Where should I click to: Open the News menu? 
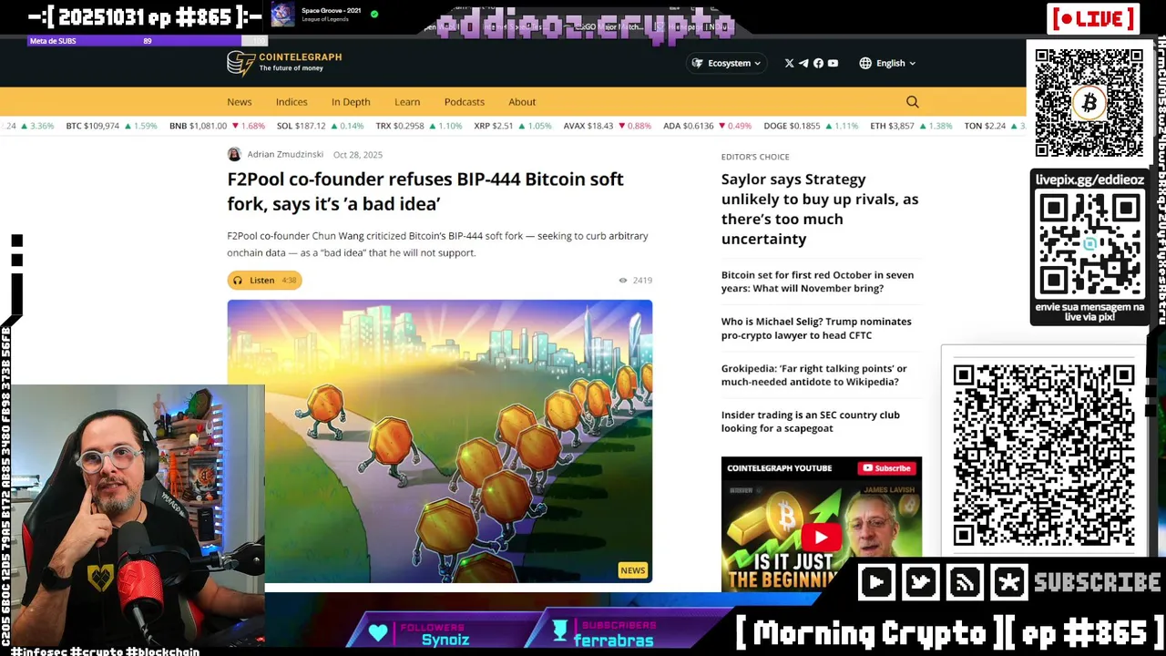tap(240, 102)
